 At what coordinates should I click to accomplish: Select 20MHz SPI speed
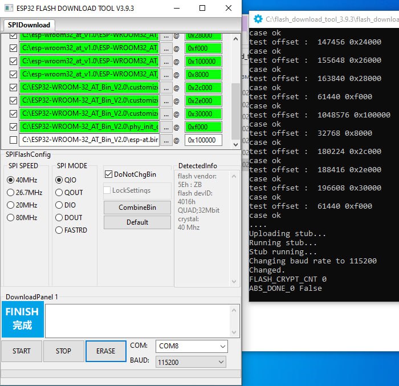coord(10,205)
